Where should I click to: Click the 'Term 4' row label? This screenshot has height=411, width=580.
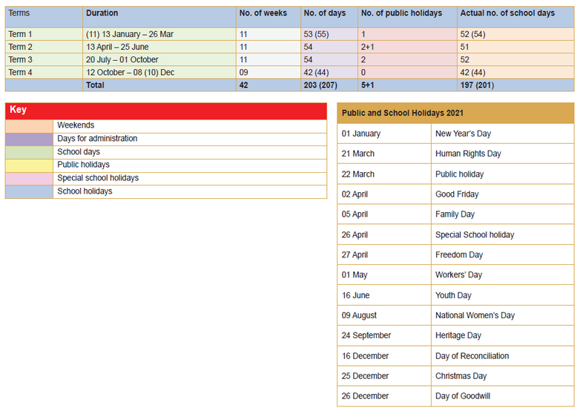pyautogui.click(x=20, y=73)
